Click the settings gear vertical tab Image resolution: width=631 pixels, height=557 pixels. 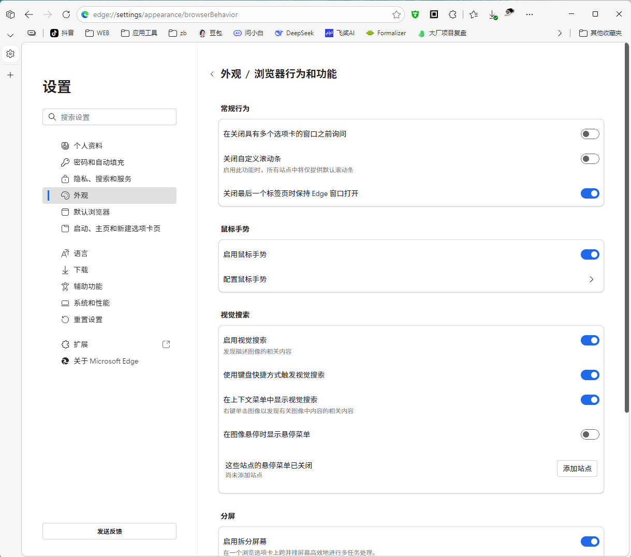click(x=10, y=54)
